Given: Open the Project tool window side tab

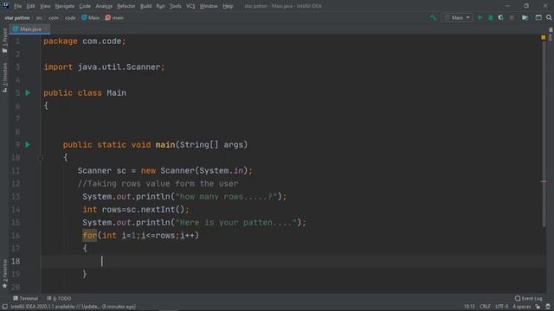Looking at the screenshot, I should (4, 41).
